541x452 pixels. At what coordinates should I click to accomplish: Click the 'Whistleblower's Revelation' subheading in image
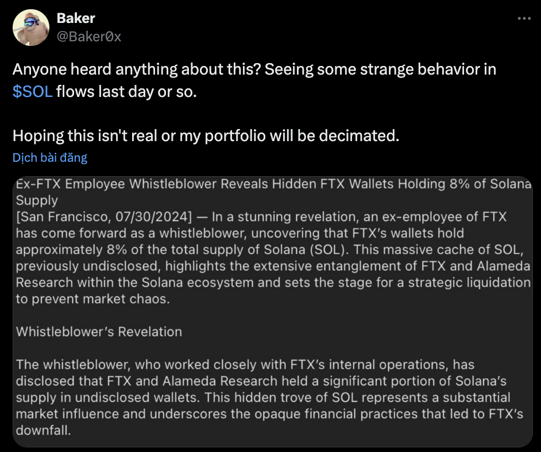tap(99, 332)
